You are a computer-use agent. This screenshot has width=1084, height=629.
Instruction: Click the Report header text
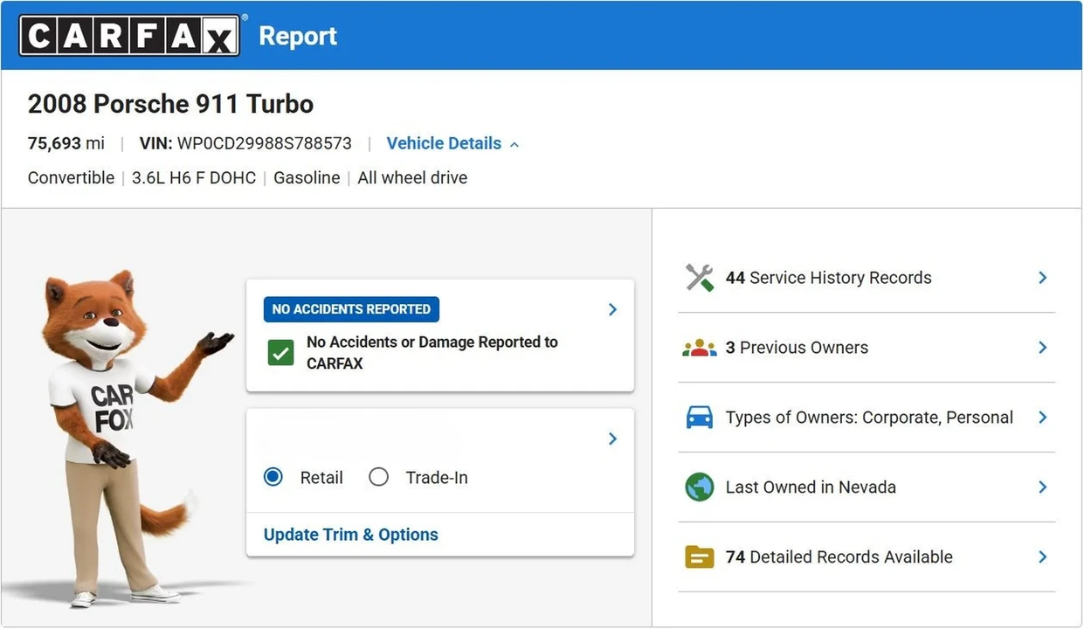pyautogui.click(x=298, y=36)
